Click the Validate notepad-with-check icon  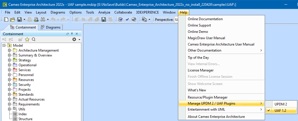[x=120, y=19]
